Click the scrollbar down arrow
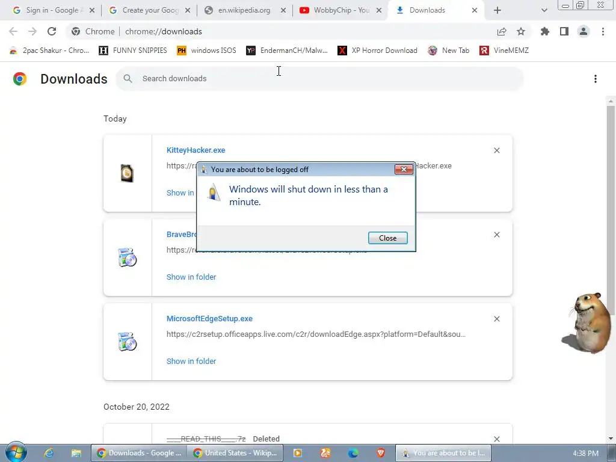The image size is (616, 462). pos(611,438)
